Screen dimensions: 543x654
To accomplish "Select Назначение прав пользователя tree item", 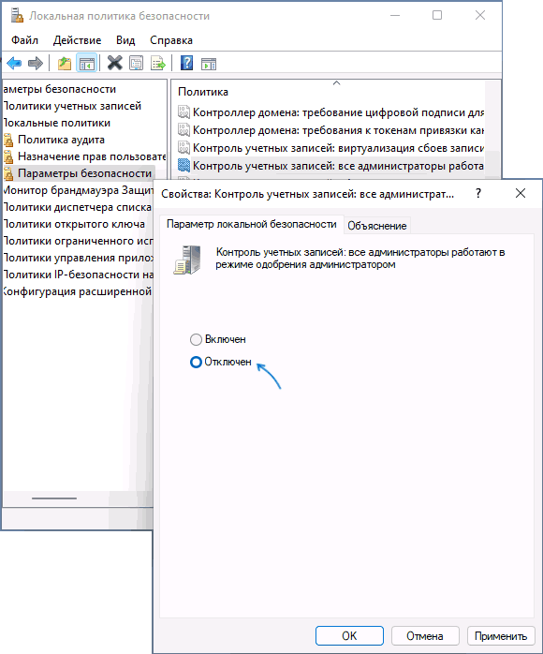I will 92,156.
